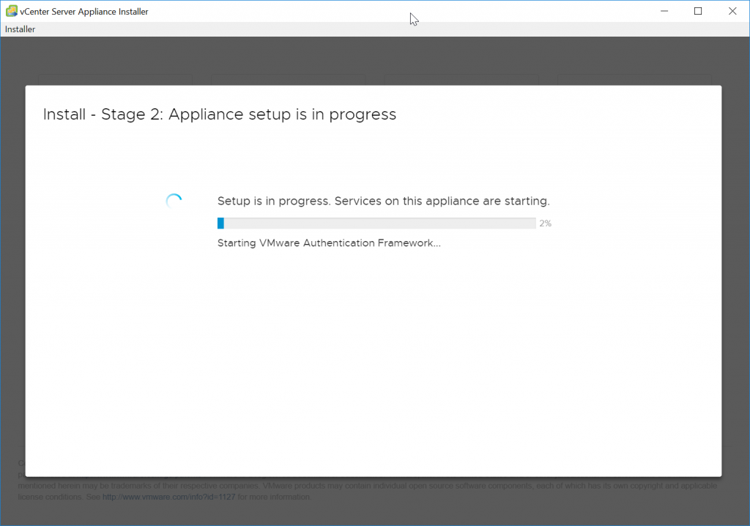The image size is (750, 526).
Task: Click 'Setup is in progress' message text
Action: tap(384, 201)
